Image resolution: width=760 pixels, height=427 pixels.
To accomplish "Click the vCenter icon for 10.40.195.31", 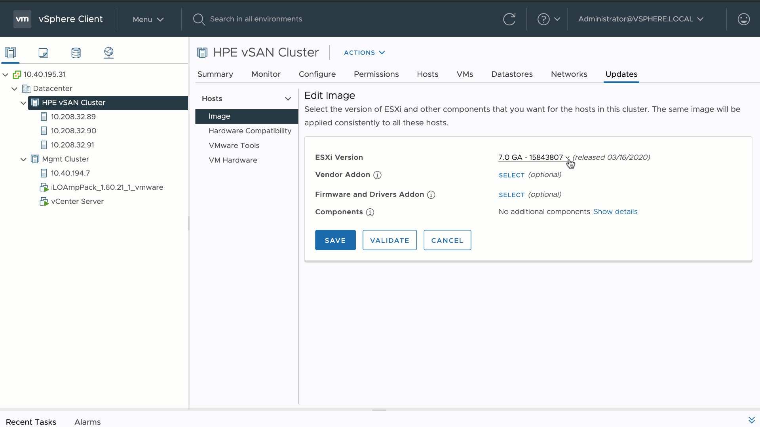I will pos(17,74).
